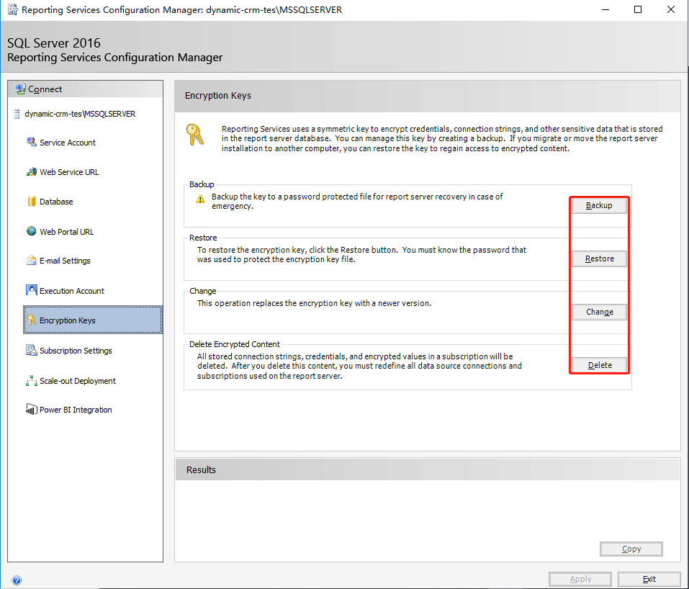Image resolution: width=689 pixels, height=589 pixels.
Task: Click the E-mail Settings envelope icon
Action: (32, 260)
